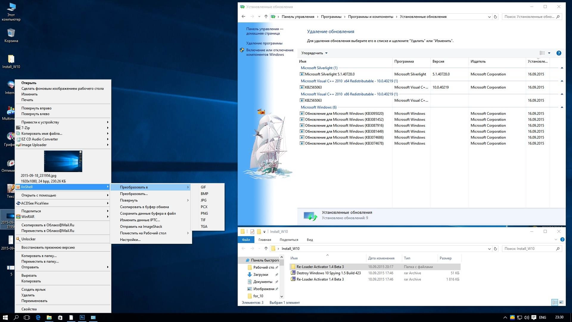Switch to View tab in Install_W10 window
The image size is (572, 322).
[x=310, y=240]
